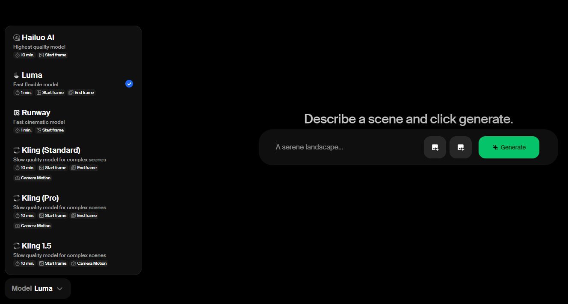
Task: Click the '10 min.' badge under Kling 1.5
Action: pos(24,263)
